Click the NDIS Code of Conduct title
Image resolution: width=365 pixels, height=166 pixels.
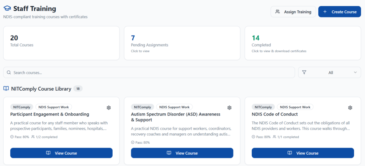coord(275,114)
